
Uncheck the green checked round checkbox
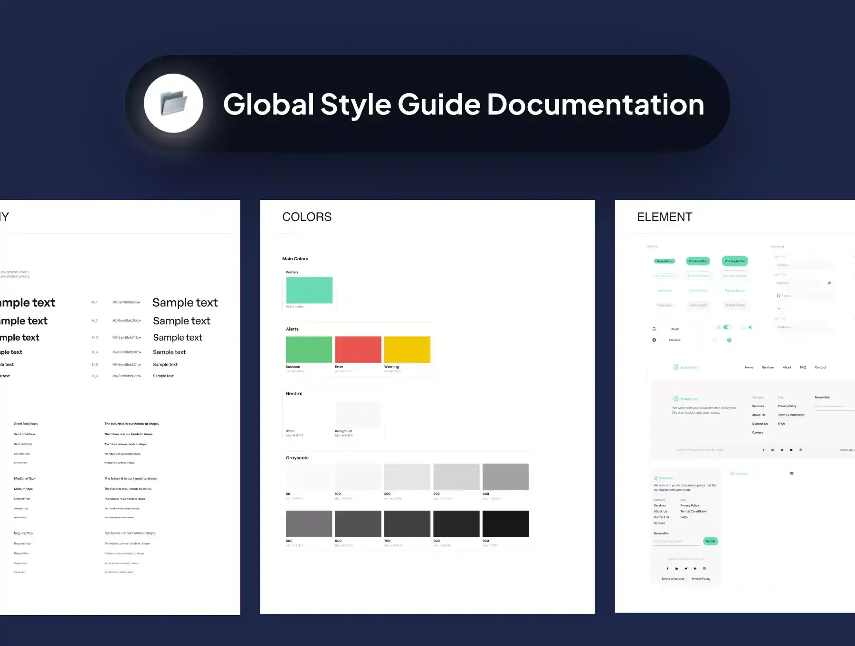click(x=729, y=340)
